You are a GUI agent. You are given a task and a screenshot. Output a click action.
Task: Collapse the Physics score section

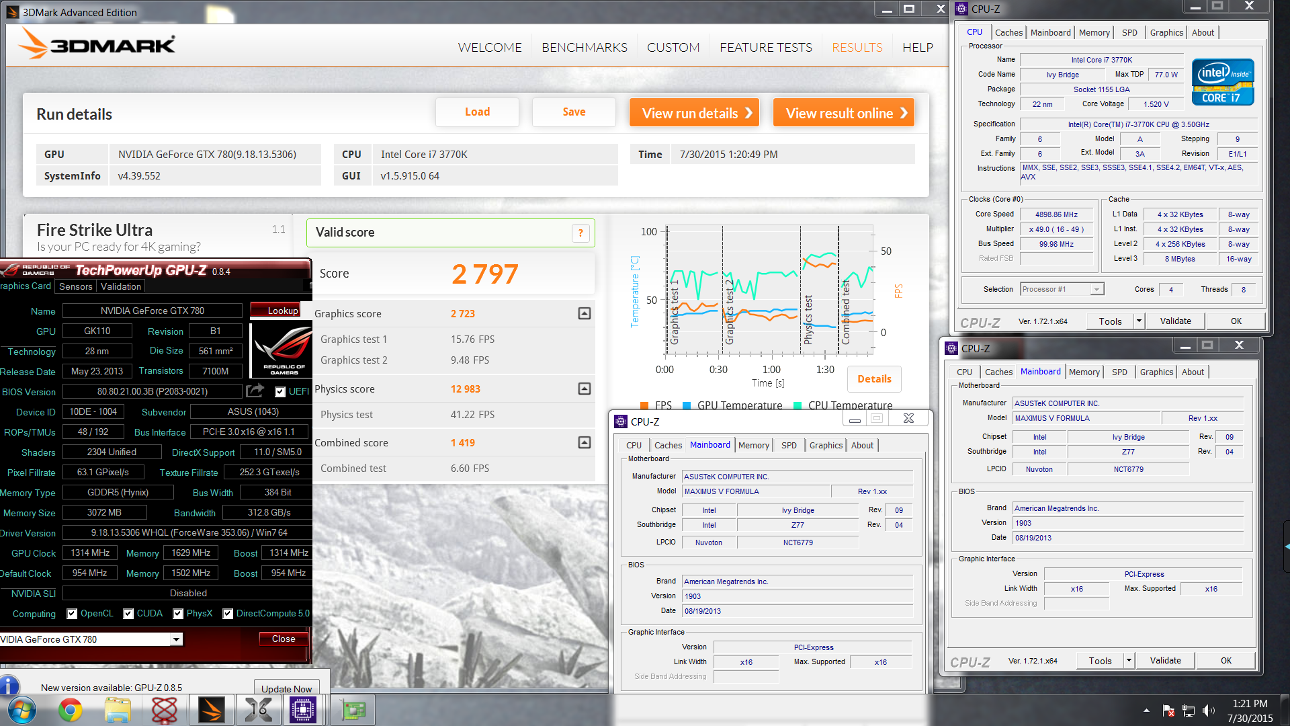click(585, 389)
